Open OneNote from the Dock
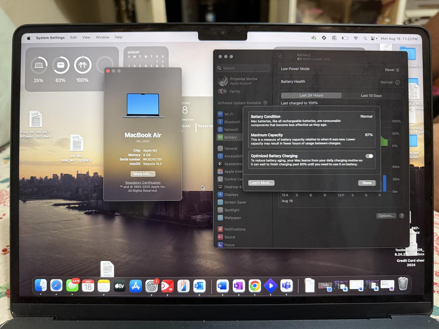This screenshot has height=329, width=439. tap(239, 286)
